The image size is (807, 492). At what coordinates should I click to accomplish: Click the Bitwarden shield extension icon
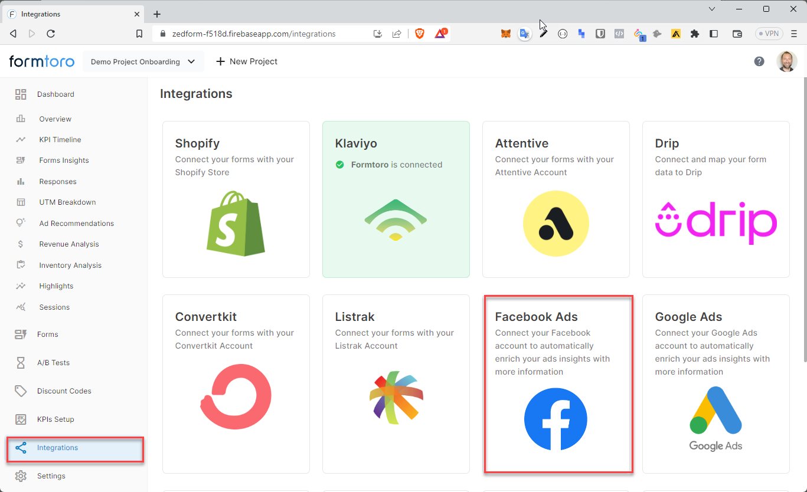pos(600,34)
